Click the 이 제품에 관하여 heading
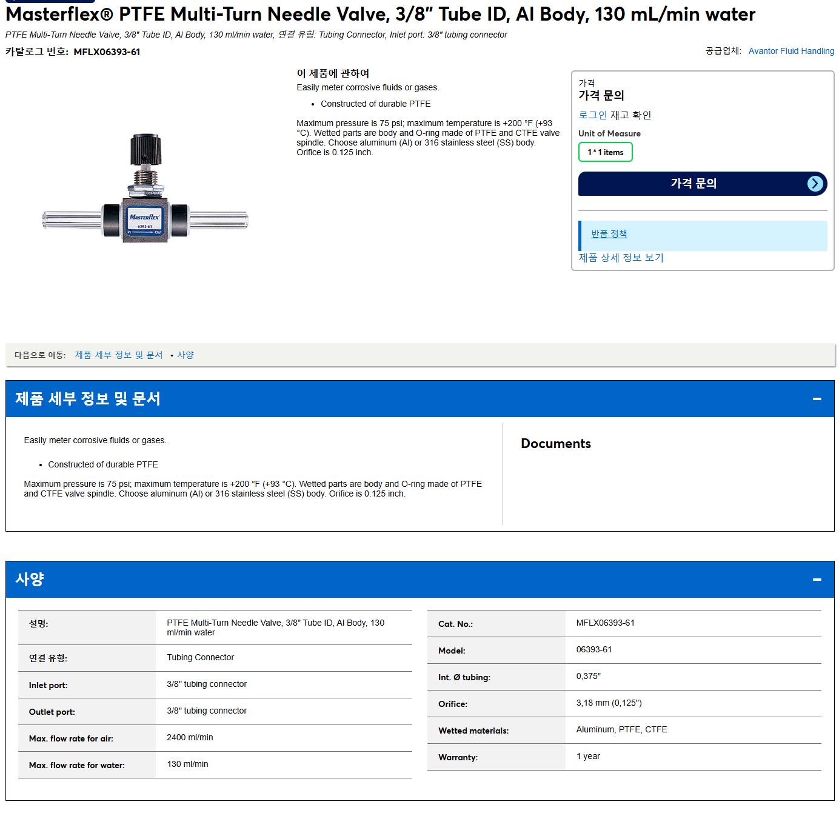 333,73
